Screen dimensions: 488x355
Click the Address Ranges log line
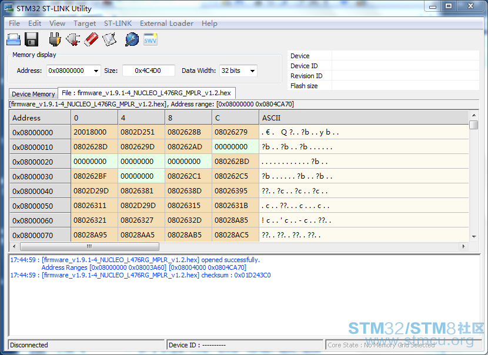(144, 267)
